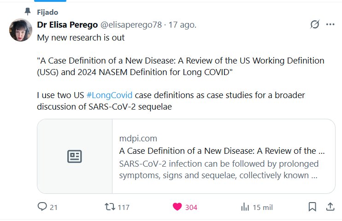342x221 pixels.
Task: Click the reply speech bubble icon
Action: coord(42,207)
